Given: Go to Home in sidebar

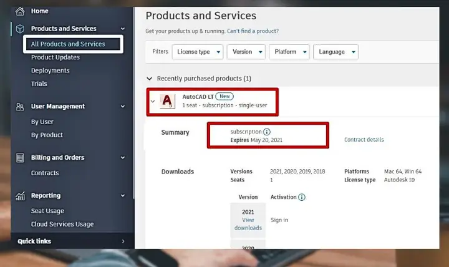Looking at the screenshot, I should tap(40, 11).
